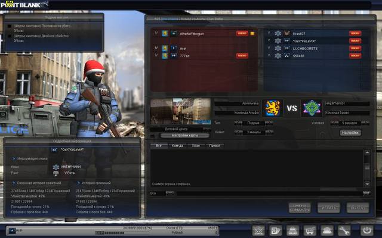Expand the История сражений arrow
The width and height of the screenshot is (382, 238).
(x=78, y=183)
